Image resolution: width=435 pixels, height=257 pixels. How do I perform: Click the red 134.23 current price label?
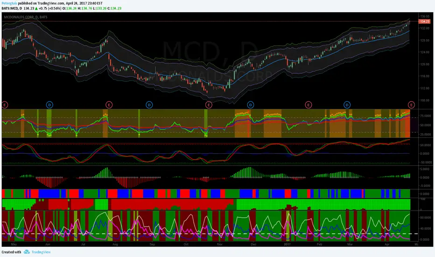click(424, 21)
